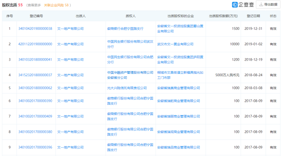Click the 状态 column header
The height and width of the screenshot is (156, 283).
(x=273, y=16)
